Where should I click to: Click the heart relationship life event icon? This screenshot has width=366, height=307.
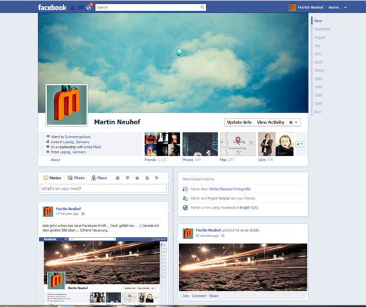(x=127, y=178)
